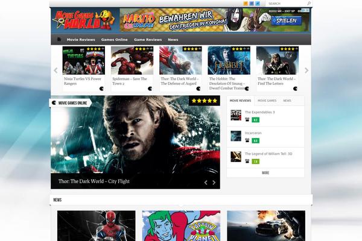Click into the Search input field
Image resolution: width=362 pixels, height=241 pixels.
click(286, 4)
